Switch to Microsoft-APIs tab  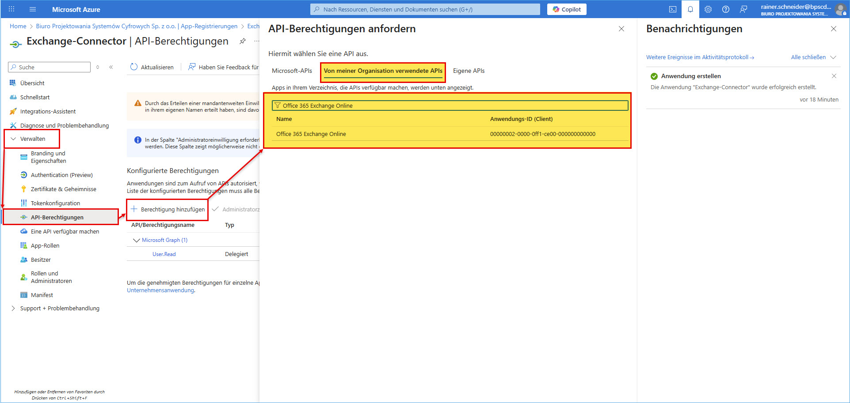292,71
